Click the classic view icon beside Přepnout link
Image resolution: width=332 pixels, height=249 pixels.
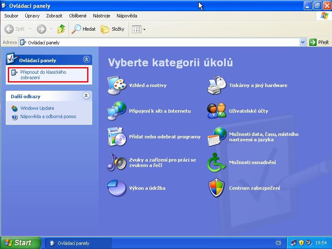tap(14, 73)
